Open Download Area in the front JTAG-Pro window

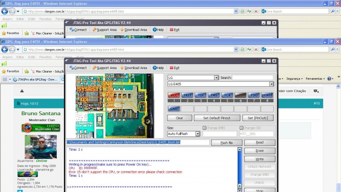point(134,68)
